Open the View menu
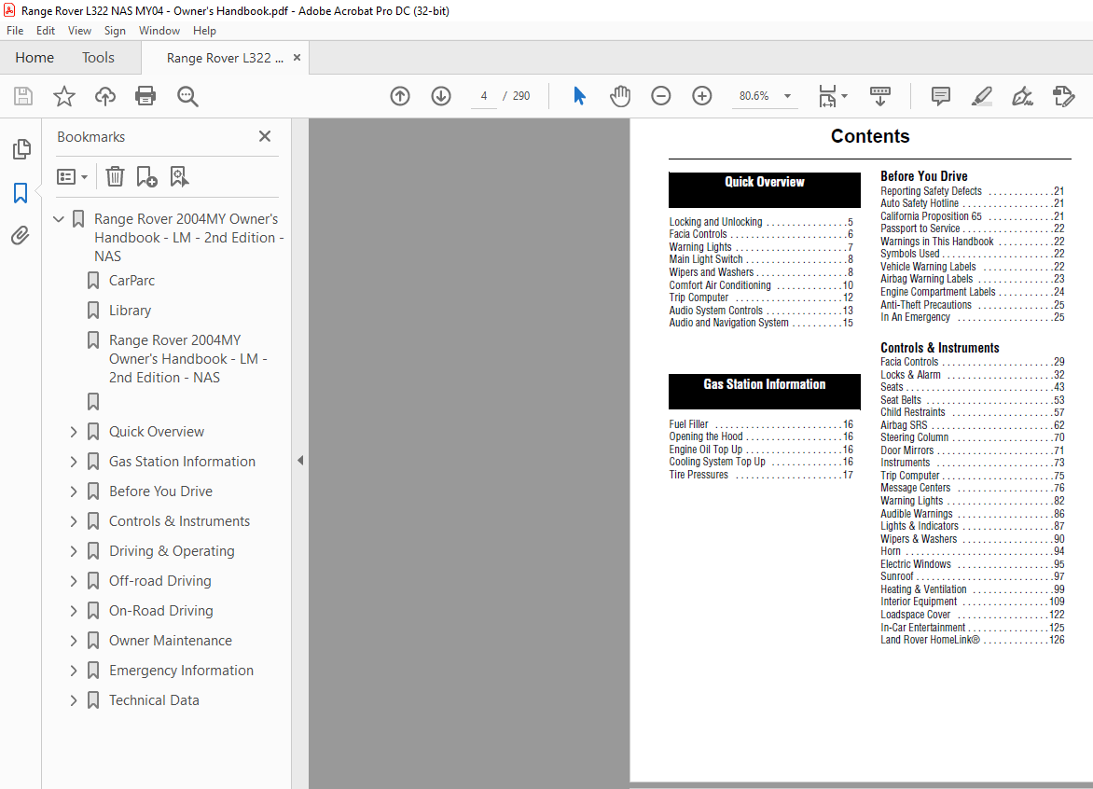1093x789 pixels. tap(79, 31)
